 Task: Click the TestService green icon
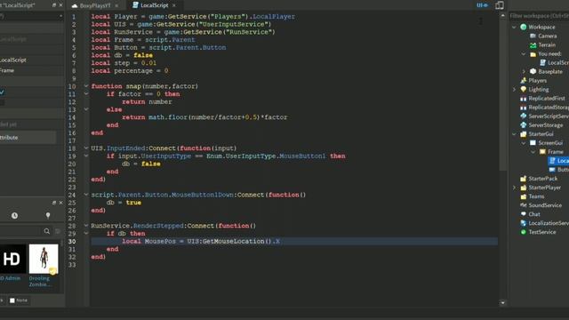click(524, 232)
